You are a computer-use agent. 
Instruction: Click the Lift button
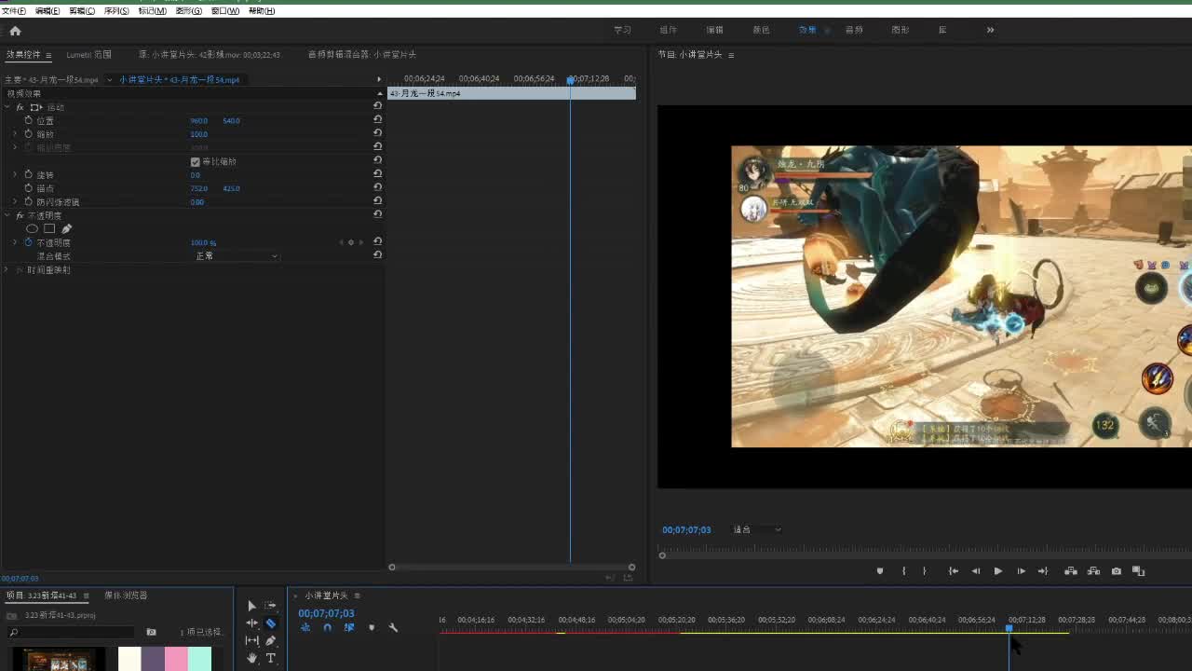tap(1071, 571)
